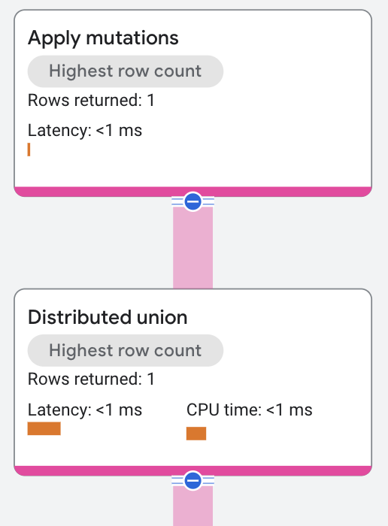The width and height of the screenshot is (388, 526).
Task: Click Highest row count badge in Distributed union
Action: [x=125, y=350]
